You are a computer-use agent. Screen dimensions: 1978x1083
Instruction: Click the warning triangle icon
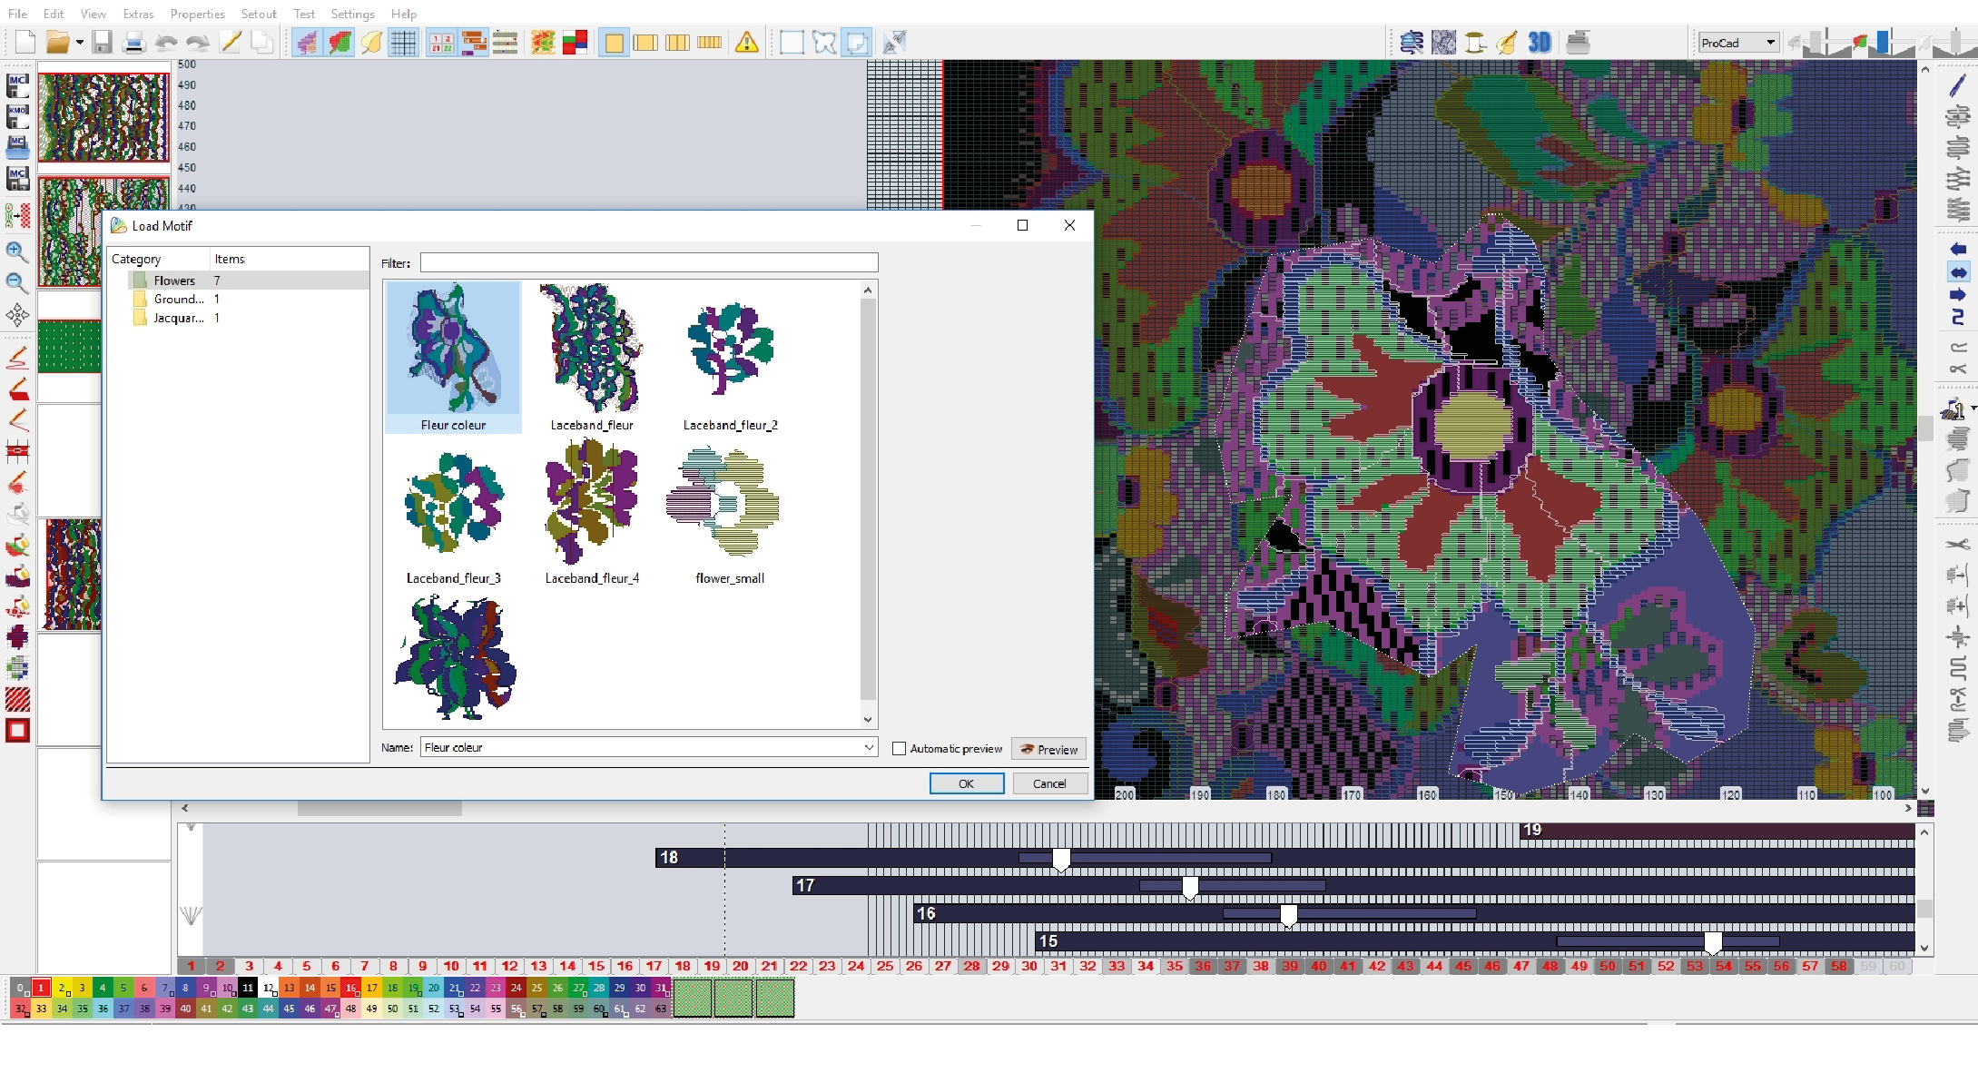(746, 42)
